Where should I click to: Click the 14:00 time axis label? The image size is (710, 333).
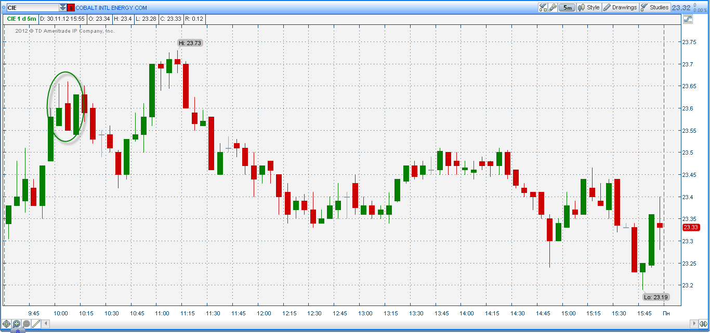467,313
